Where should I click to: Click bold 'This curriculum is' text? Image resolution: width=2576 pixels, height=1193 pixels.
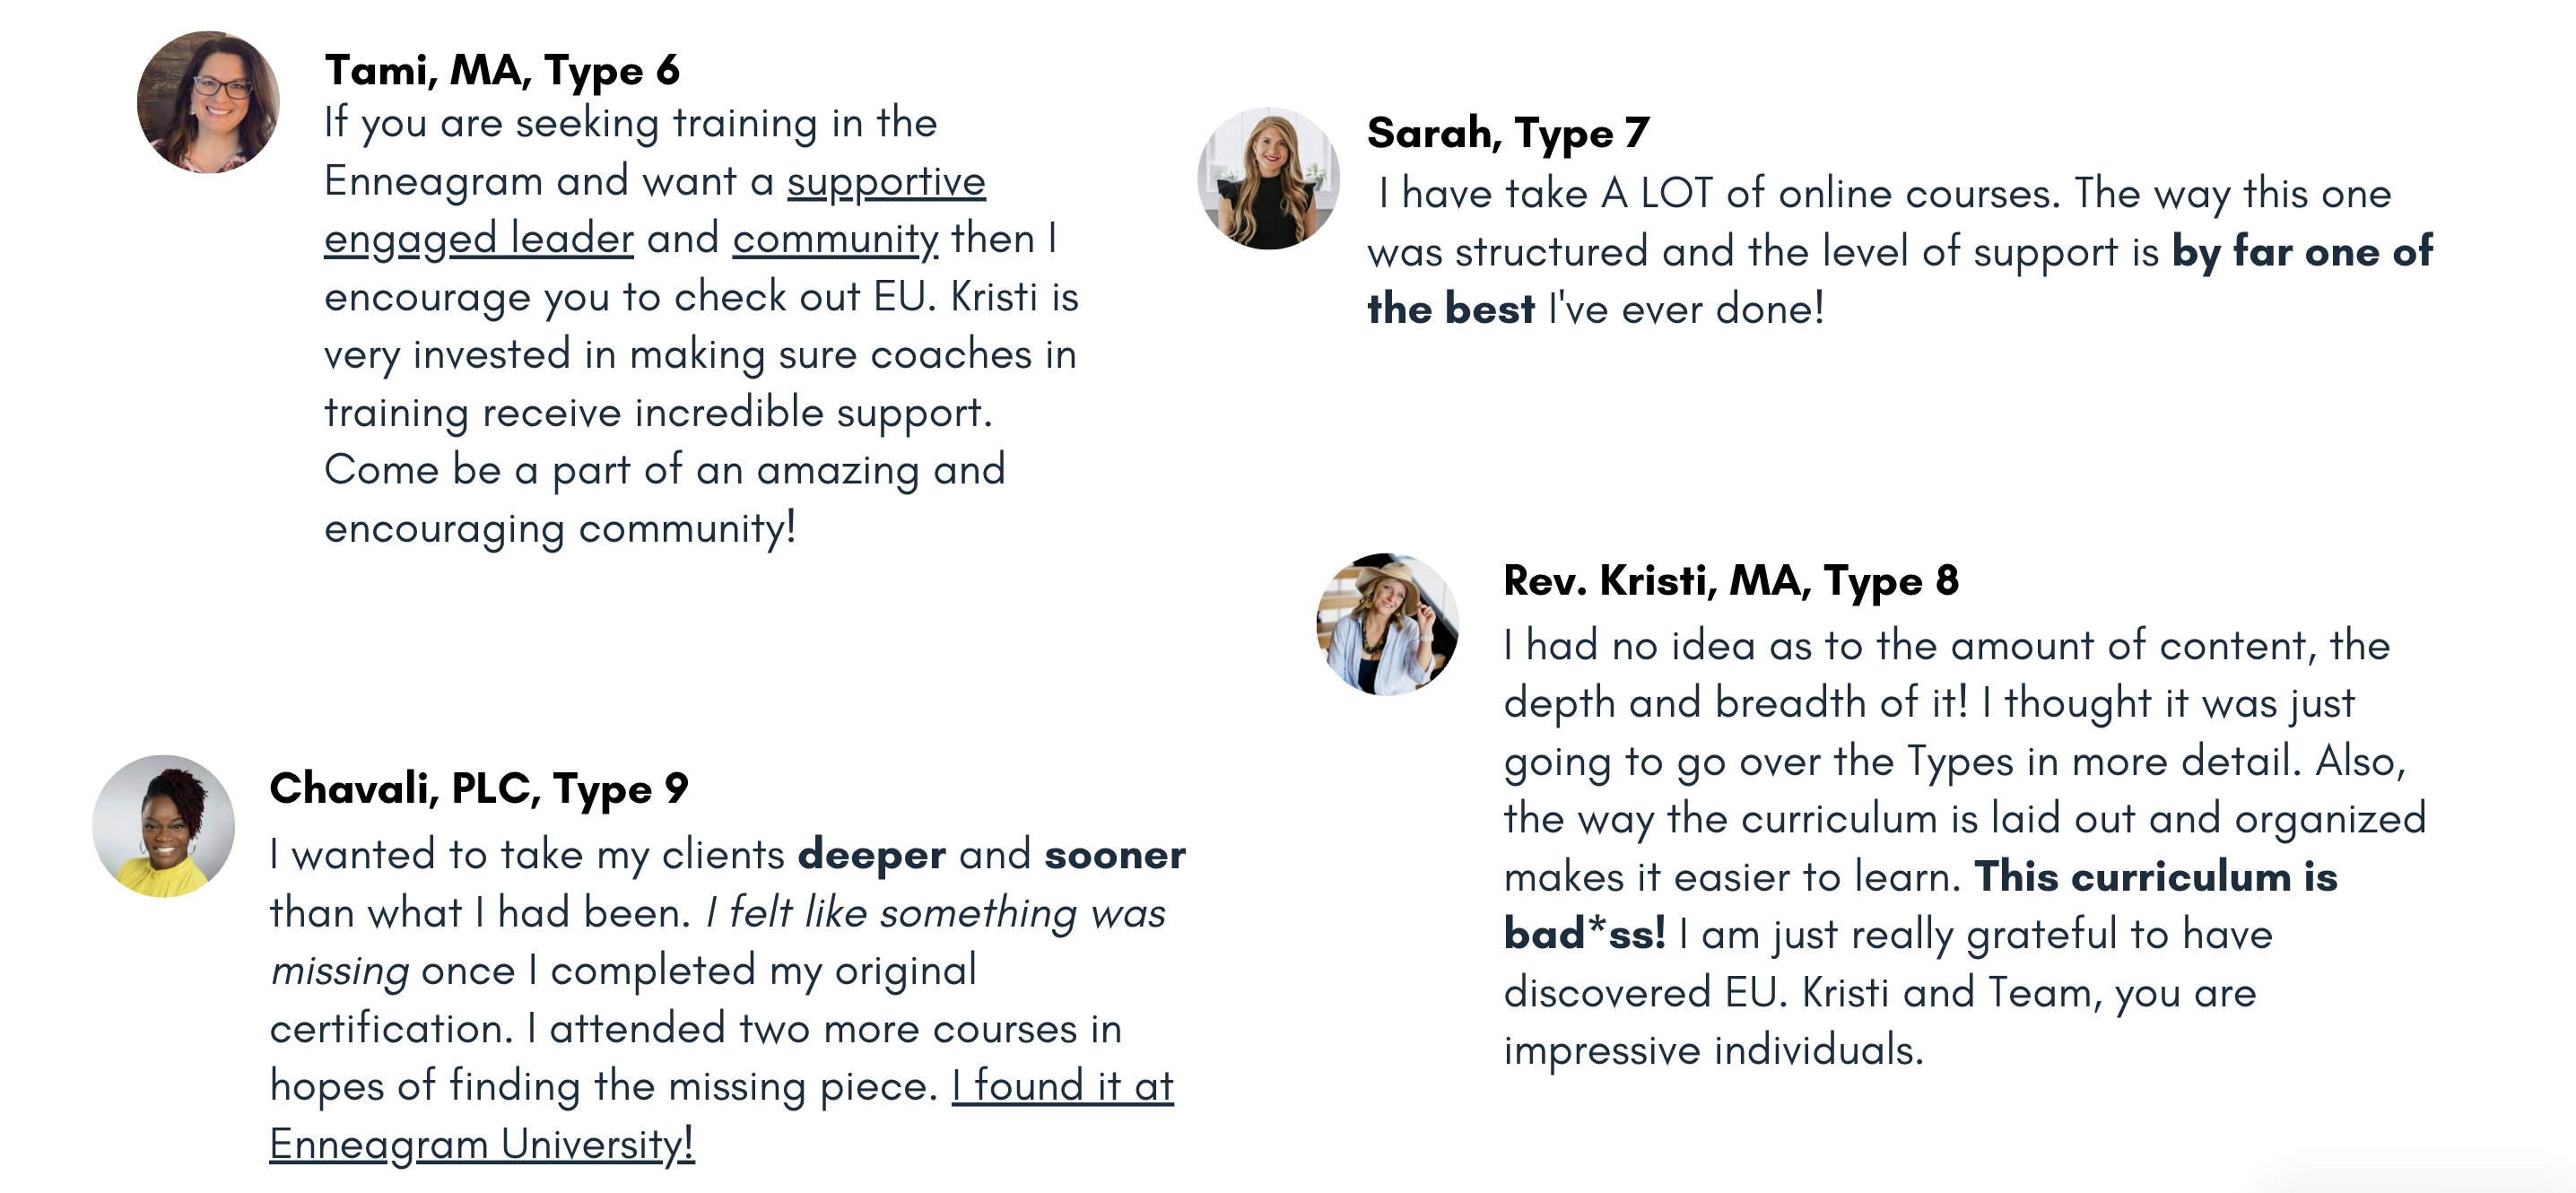coord(2156,877)
